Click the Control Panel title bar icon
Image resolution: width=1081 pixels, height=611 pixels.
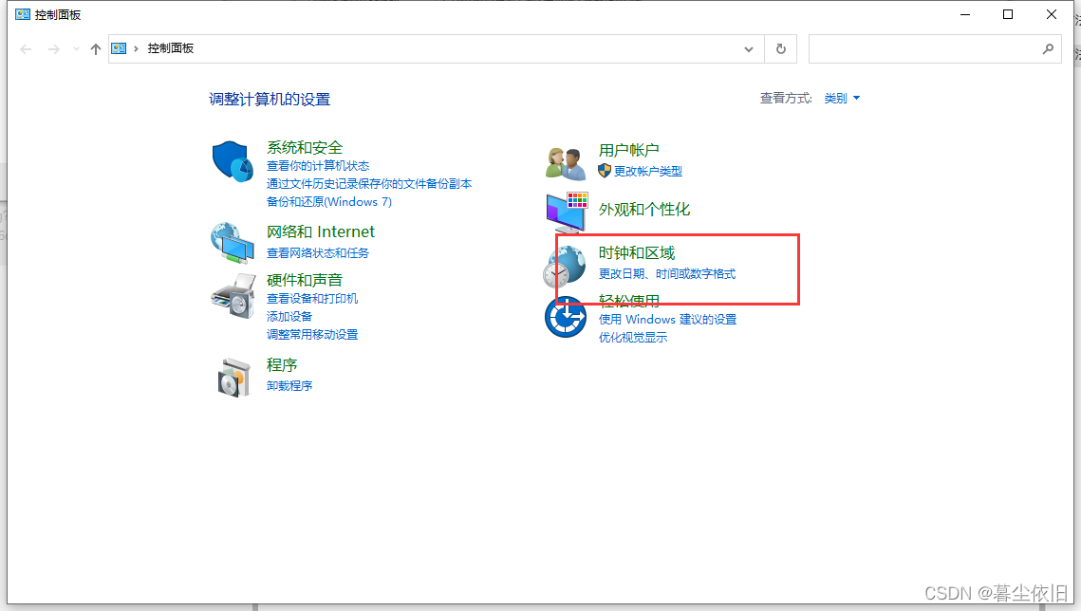click(x=23, y=14)
